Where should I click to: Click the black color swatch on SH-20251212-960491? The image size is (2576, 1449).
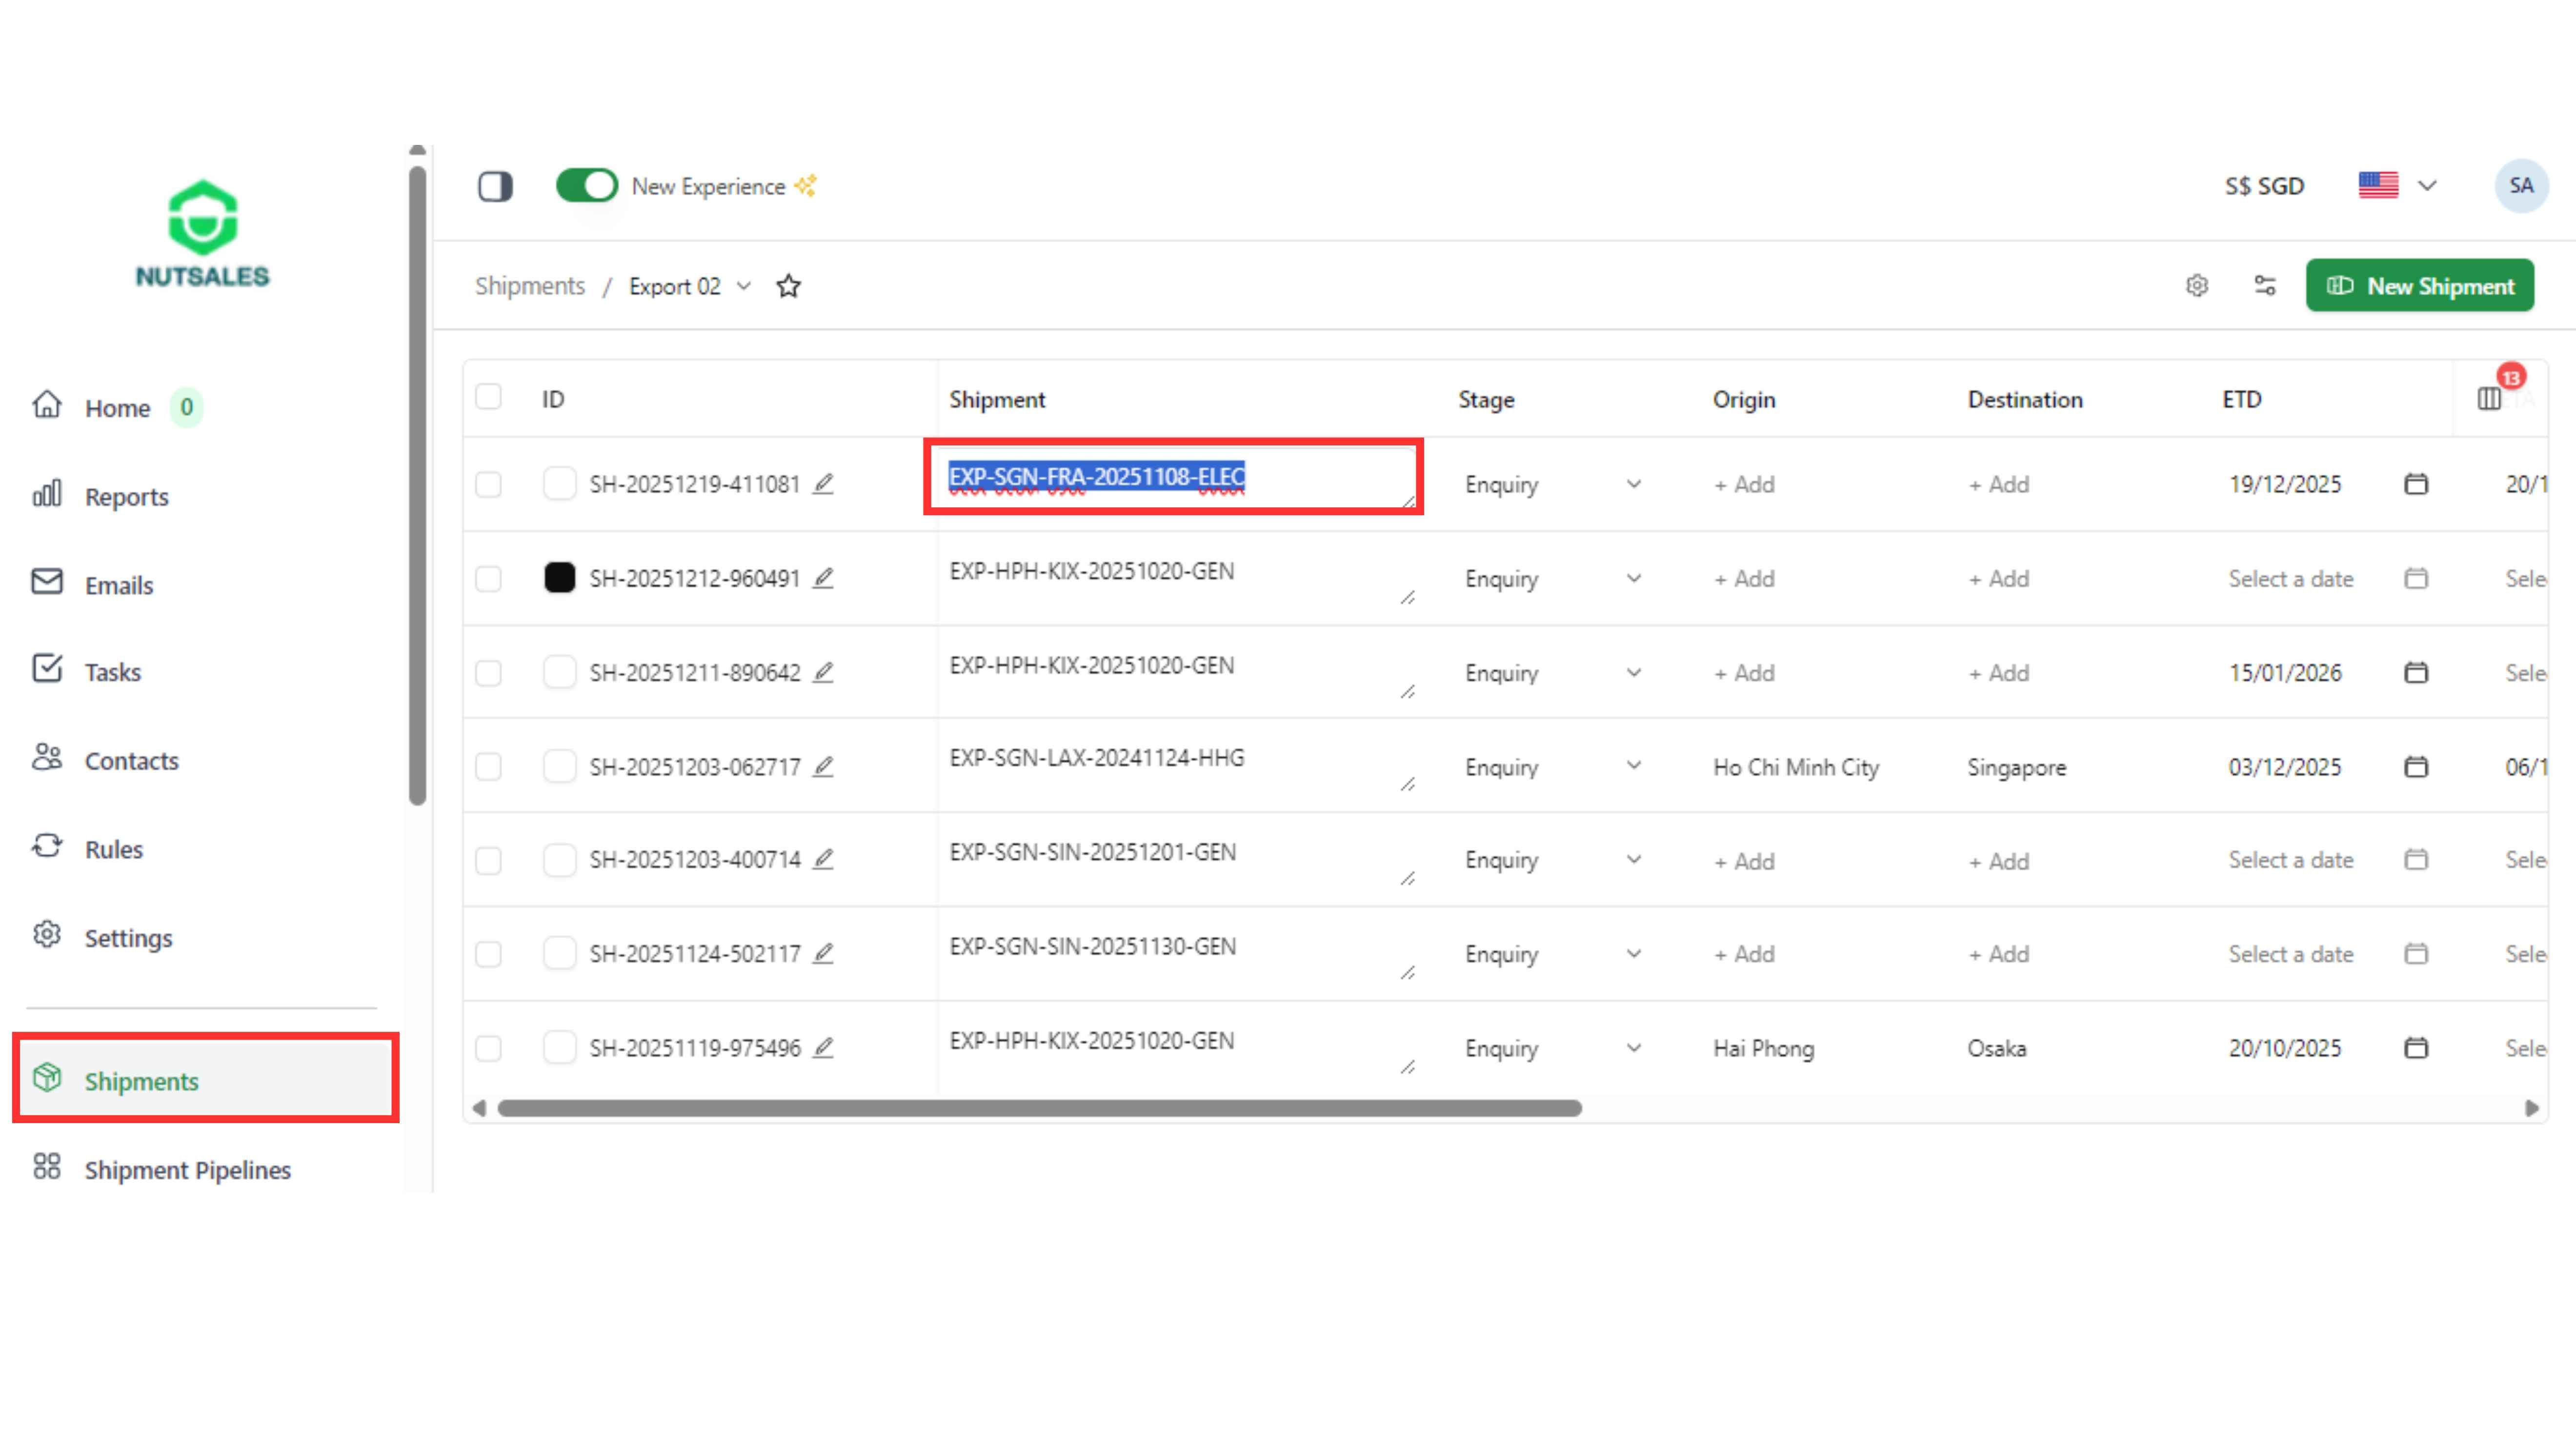559,578
